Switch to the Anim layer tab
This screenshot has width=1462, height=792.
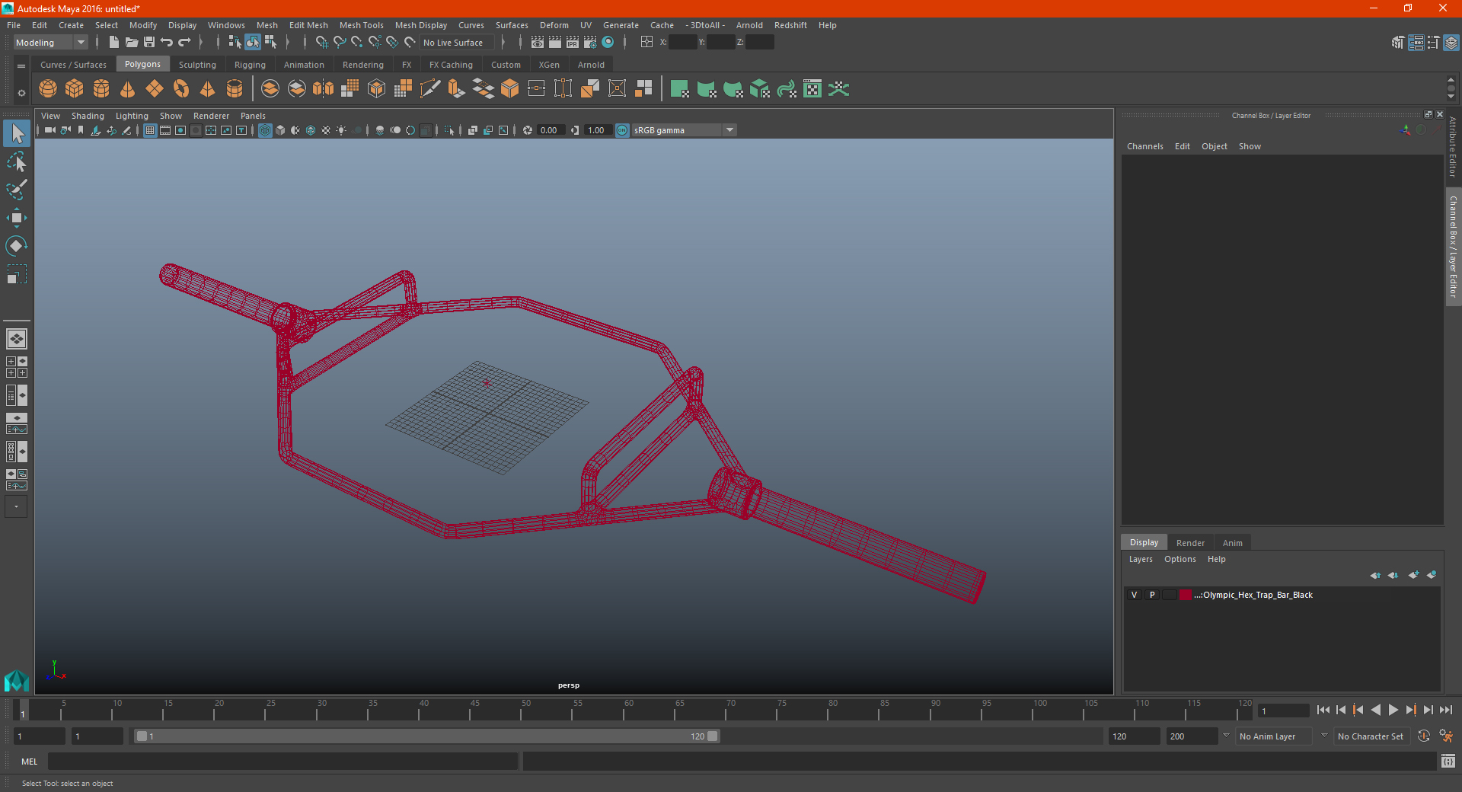click(1232, 543)
